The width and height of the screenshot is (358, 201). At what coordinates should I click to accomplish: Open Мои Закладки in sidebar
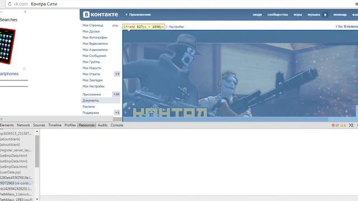click(x=92, y=80)
